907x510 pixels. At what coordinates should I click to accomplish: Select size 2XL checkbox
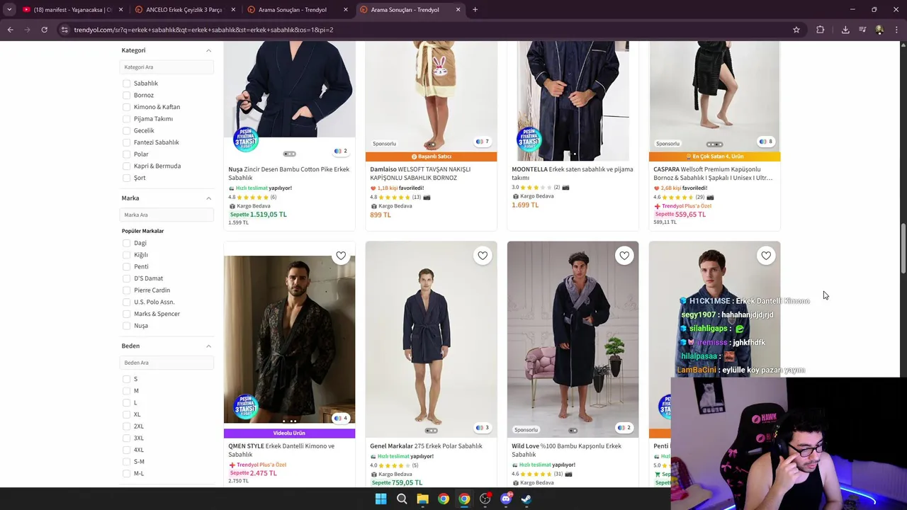pos(126,426)
